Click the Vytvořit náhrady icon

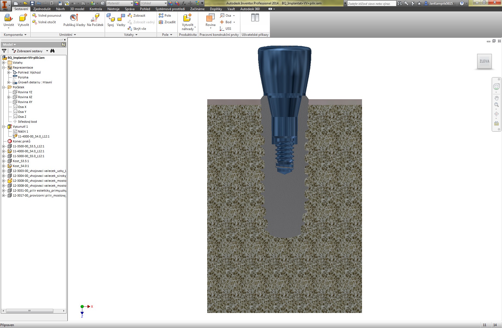[x=187, y=18]
